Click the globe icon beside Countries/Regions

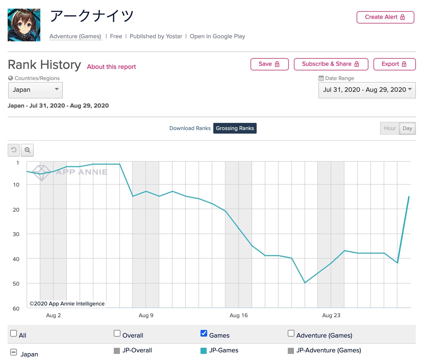pyautogui.click(x=10, y=78)
